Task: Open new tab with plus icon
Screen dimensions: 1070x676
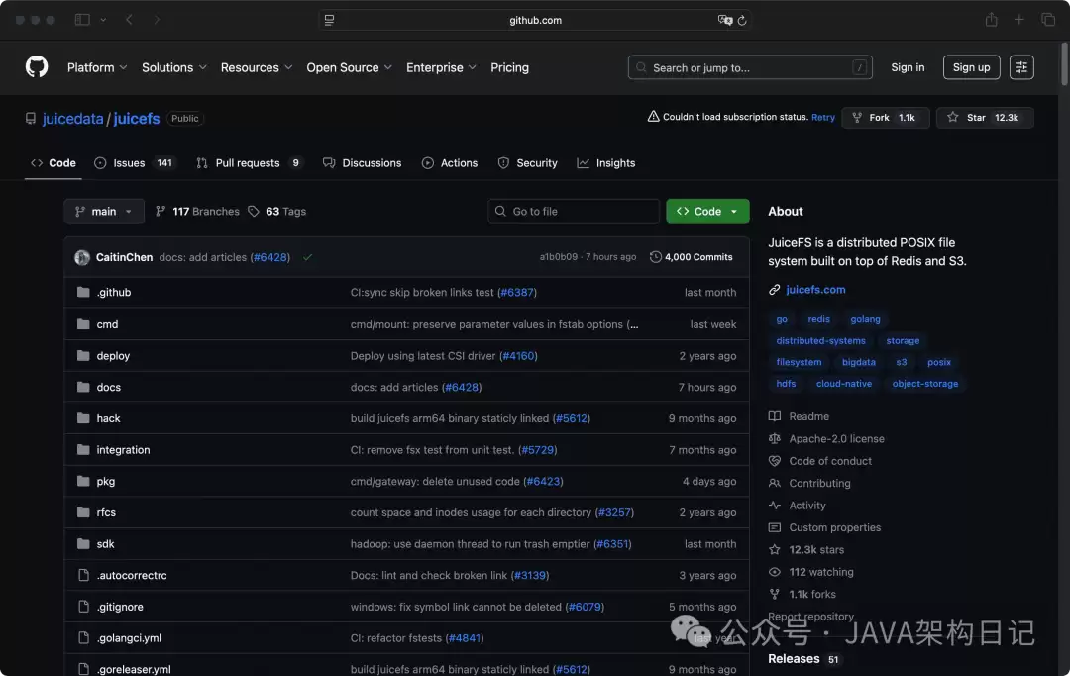Action: 1019,20
